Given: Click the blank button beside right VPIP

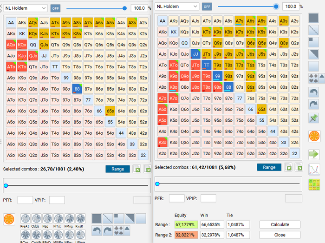Looking at the screenshot, I should [x=293, y=198].
